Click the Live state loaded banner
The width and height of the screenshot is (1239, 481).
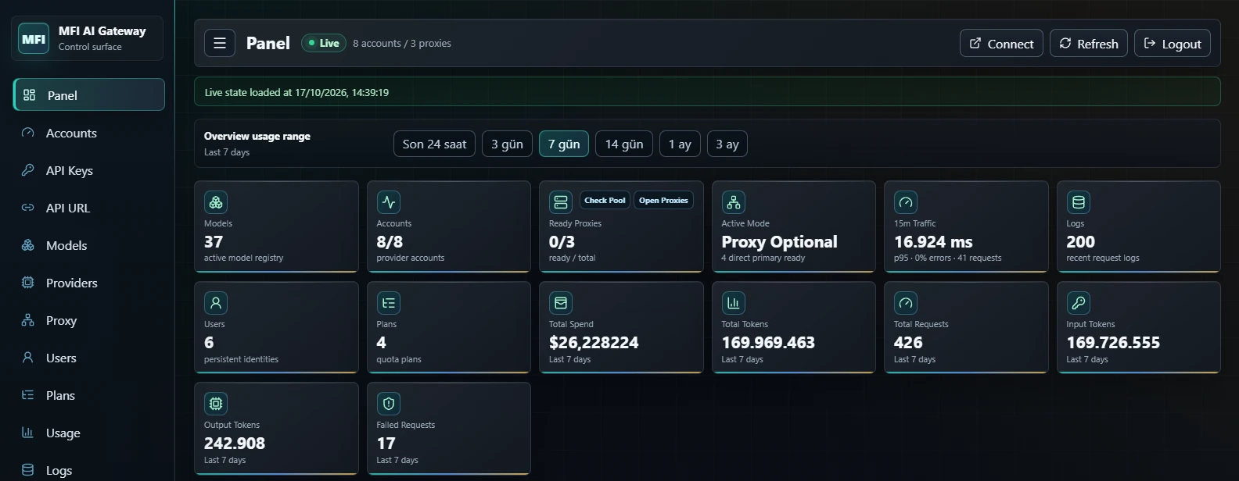[707, 91]
